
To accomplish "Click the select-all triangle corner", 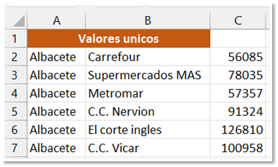I will (x=18, y=21).
